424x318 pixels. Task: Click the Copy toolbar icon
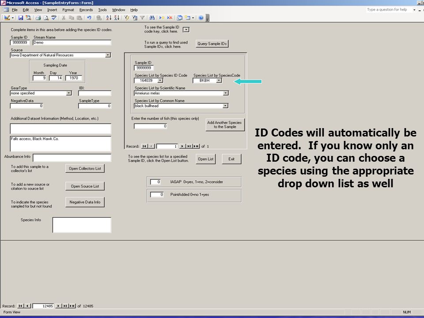click(x=72, y=18)
